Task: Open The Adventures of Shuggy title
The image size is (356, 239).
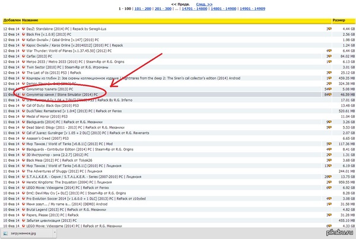Action: pos(64,171)
